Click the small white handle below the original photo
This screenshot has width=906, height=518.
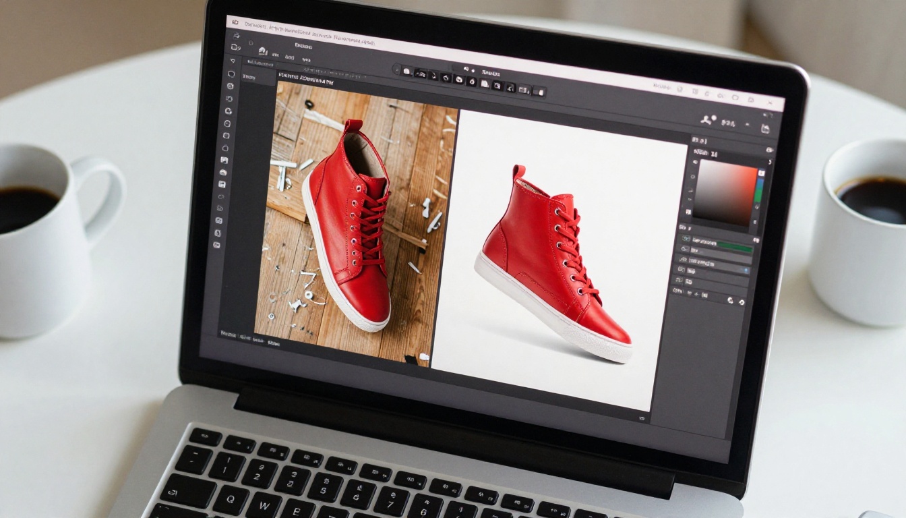coord(424,356)
